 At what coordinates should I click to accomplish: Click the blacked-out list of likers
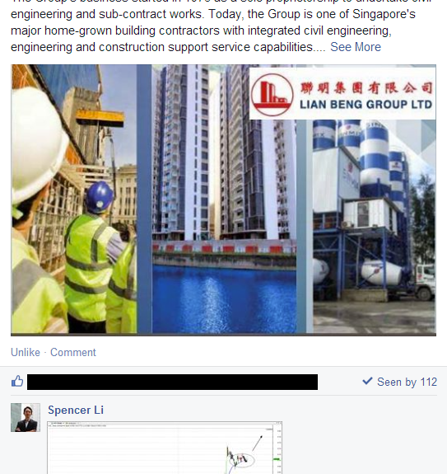coord(172,382)
